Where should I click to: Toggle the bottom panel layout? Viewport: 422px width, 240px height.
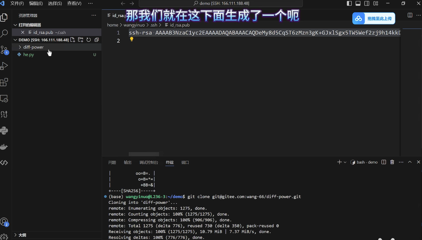358,4
